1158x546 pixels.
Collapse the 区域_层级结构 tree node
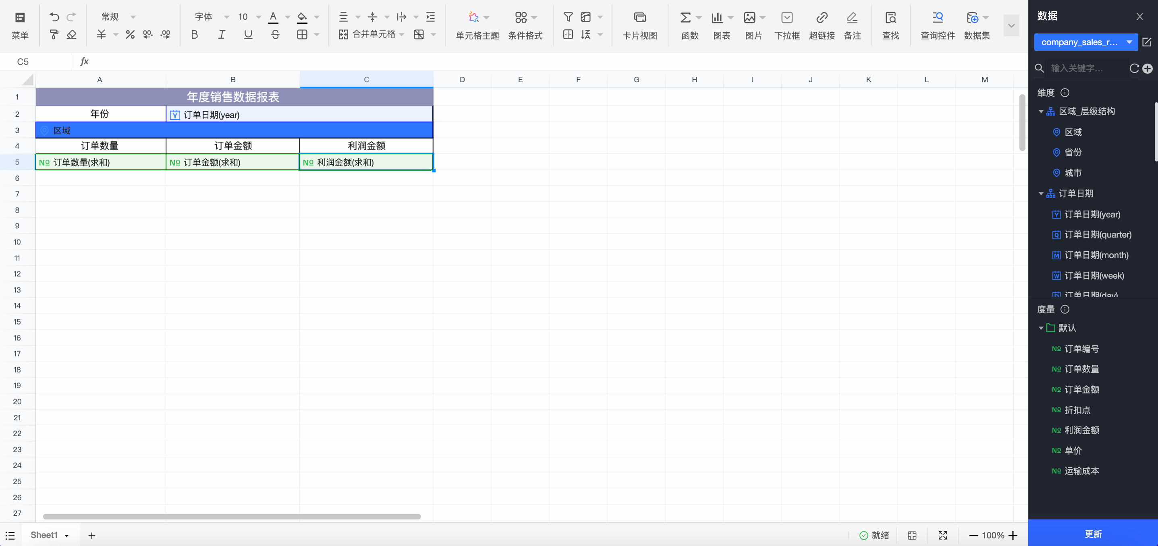(1041, 112)
